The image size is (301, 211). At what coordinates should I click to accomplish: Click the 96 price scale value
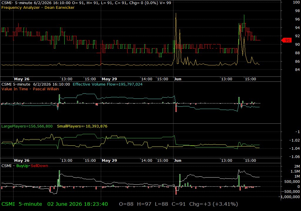[297, 19]
